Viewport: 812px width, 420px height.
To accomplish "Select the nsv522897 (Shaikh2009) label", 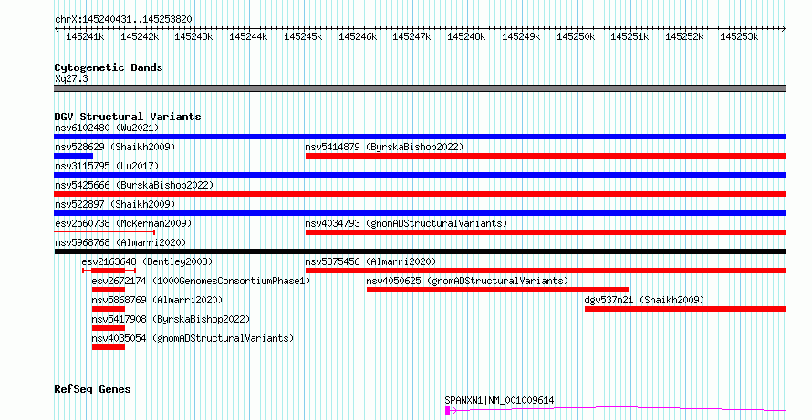I will tap(115, 204).
